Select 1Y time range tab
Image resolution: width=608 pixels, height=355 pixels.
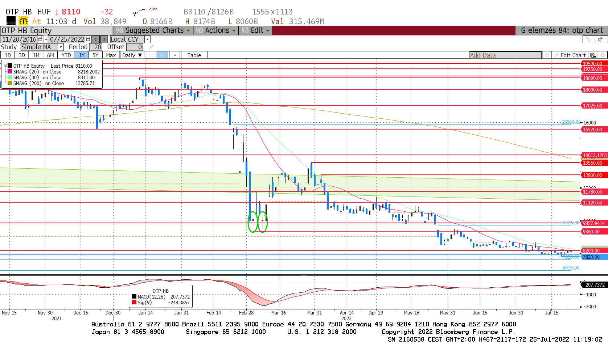coord(82,55)
